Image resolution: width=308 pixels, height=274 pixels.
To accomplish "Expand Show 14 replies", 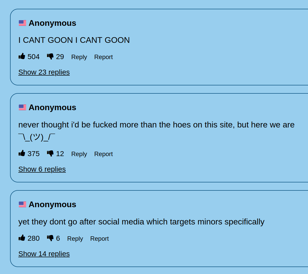I will [44, 254].
